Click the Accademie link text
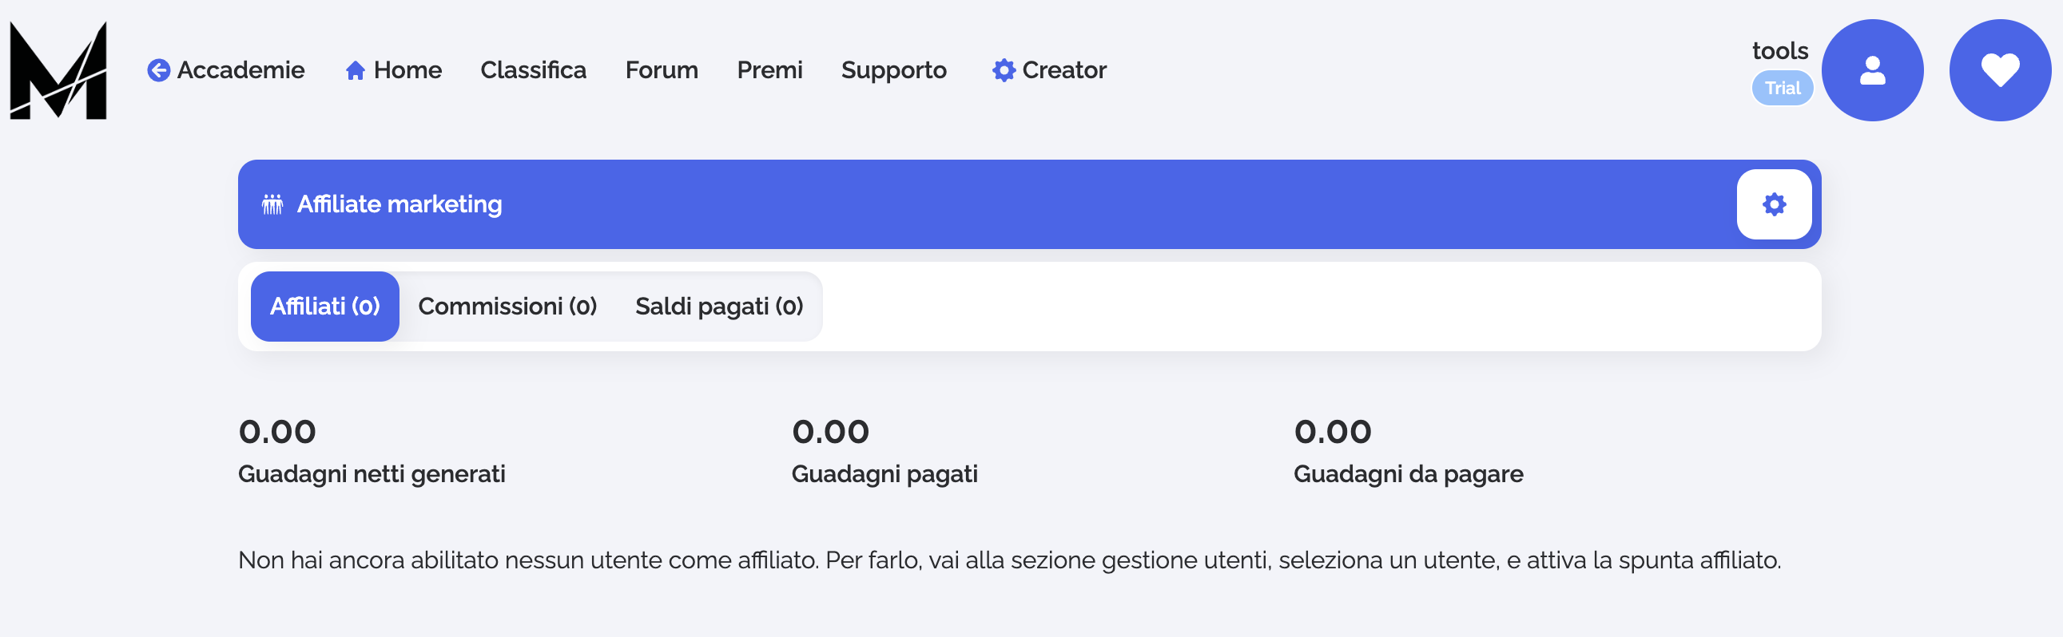 click(240, 70)
